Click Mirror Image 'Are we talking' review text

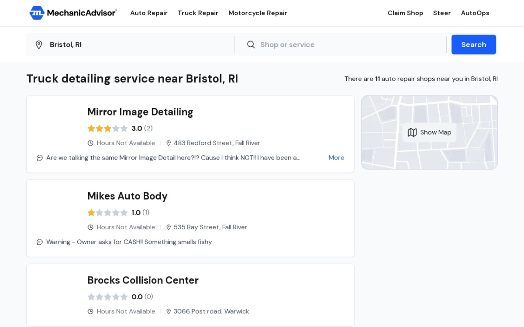(173, 158)
